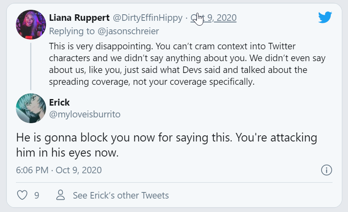Click the "Replying to" label text

[67, 31]
